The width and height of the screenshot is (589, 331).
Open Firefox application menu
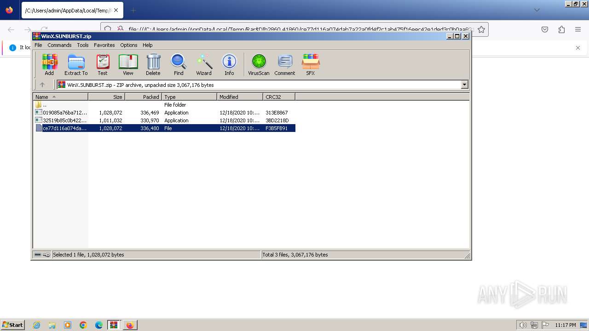tap(578, 29)
